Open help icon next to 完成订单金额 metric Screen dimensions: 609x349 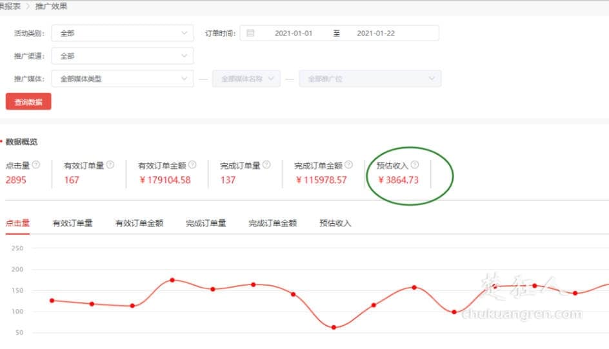(x=349, y=165)
